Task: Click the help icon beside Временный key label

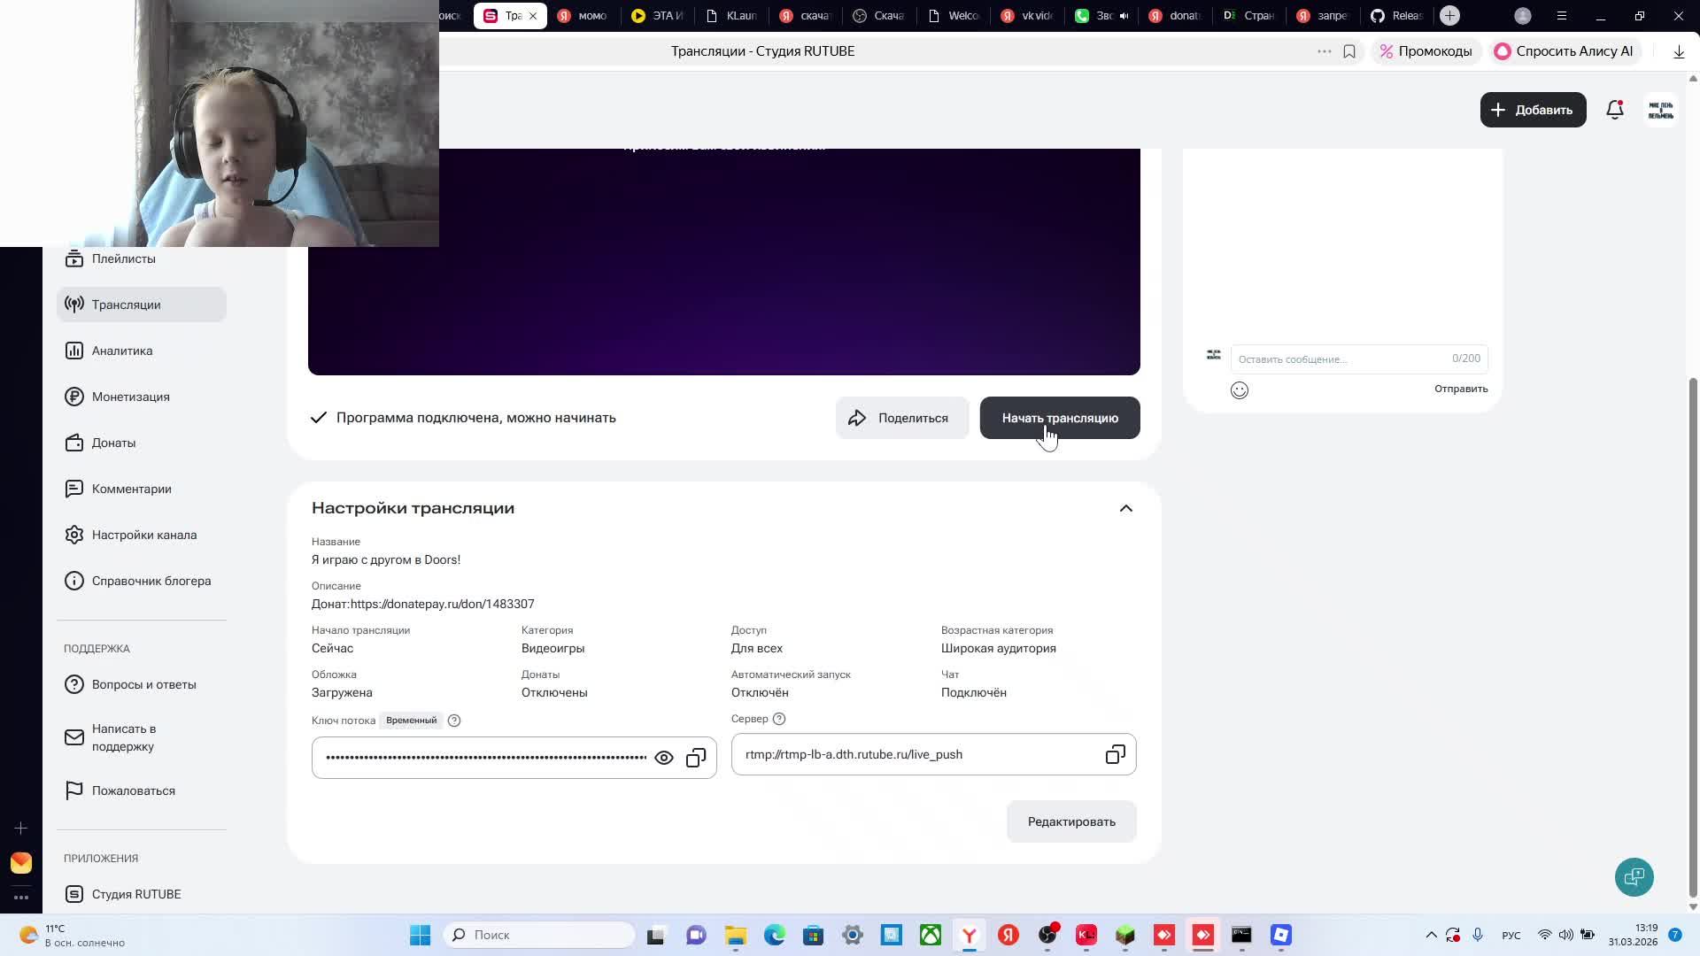Action: click(454, 721)
